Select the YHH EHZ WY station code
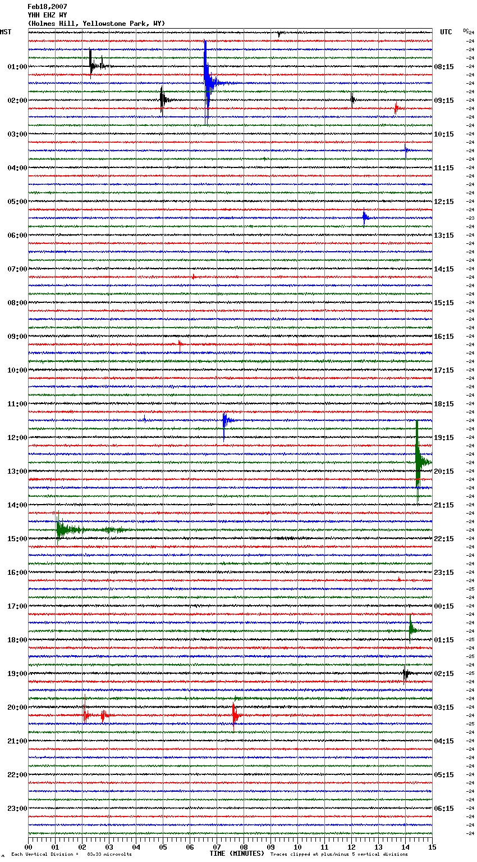This screenshot has width=477, height=862. click(x=47, y=15)
